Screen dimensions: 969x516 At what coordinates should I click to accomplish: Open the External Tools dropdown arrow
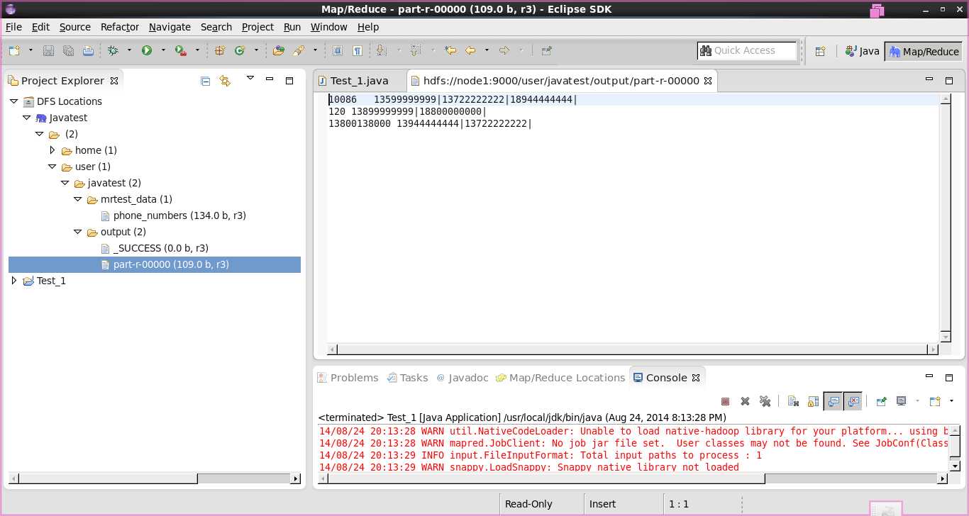pos(197,50)
